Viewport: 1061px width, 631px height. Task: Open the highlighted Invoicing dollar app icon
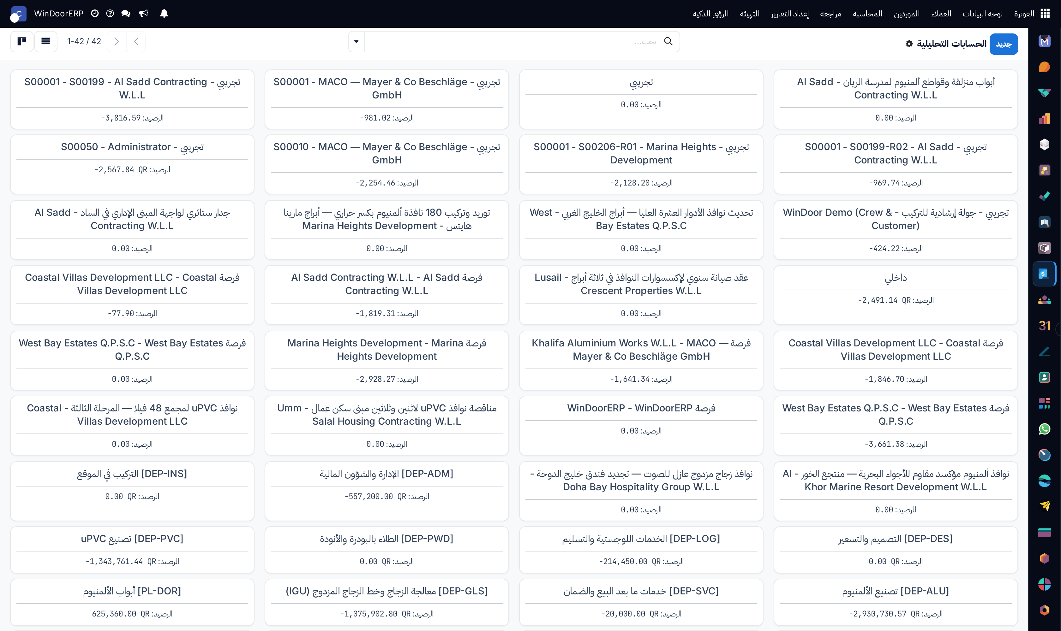[1044, 274]
